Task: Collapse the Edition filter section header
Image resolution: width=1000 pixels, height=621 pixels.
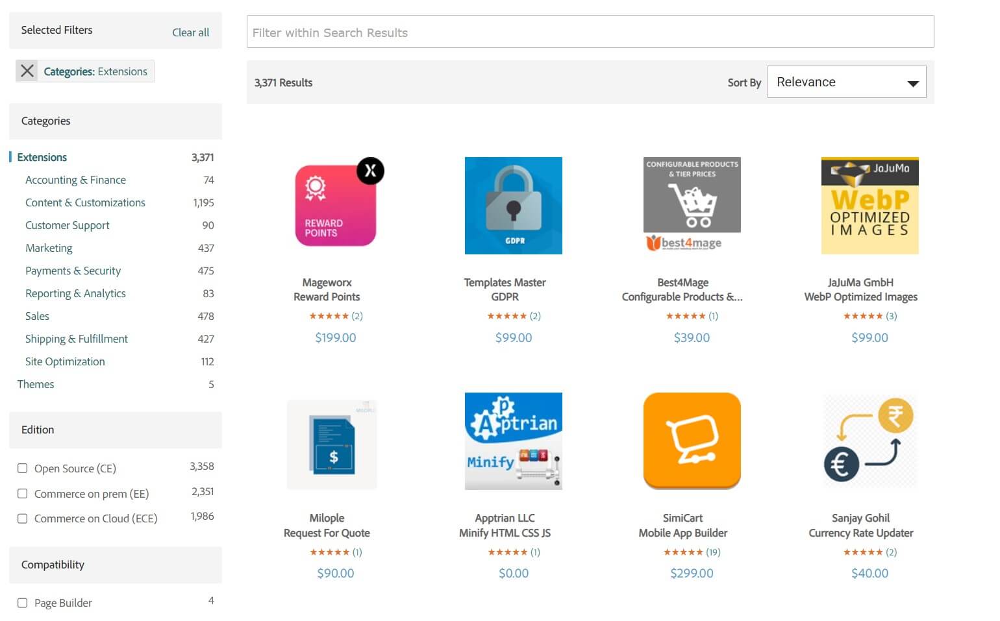Action: [116, 430]
